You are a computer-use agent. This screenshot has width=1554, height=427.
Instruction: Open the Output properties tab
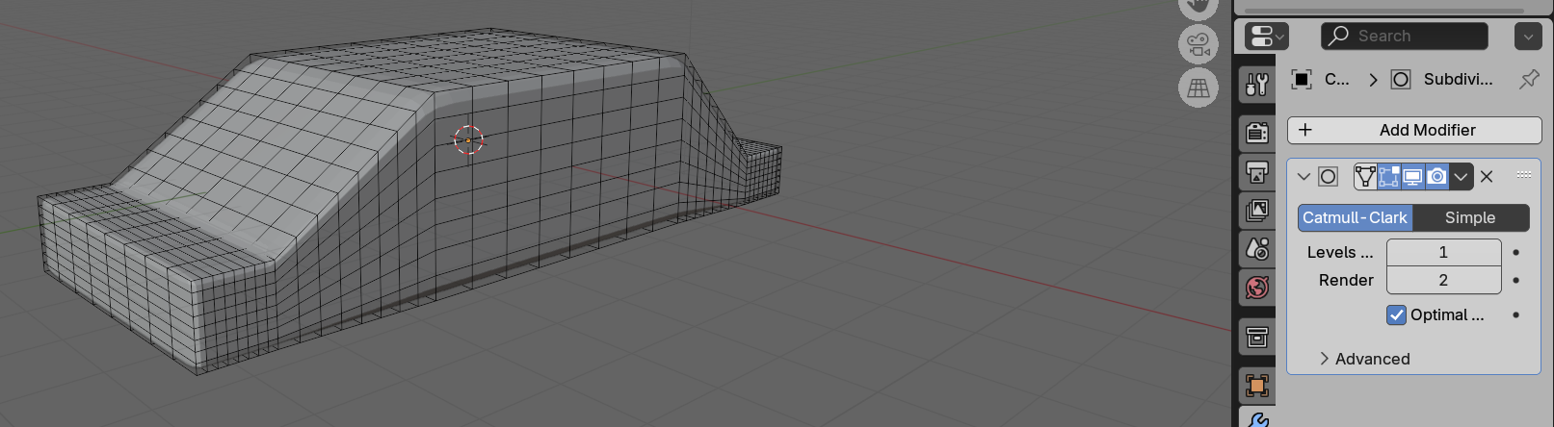1256,171
